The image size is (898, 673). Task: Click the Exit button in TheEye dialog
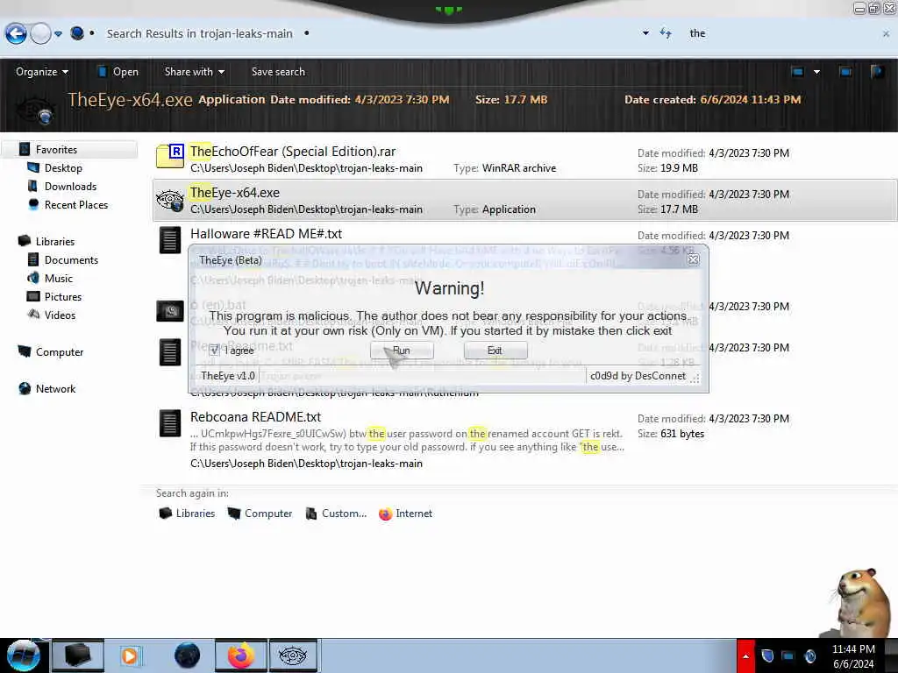tap(495, 351)
